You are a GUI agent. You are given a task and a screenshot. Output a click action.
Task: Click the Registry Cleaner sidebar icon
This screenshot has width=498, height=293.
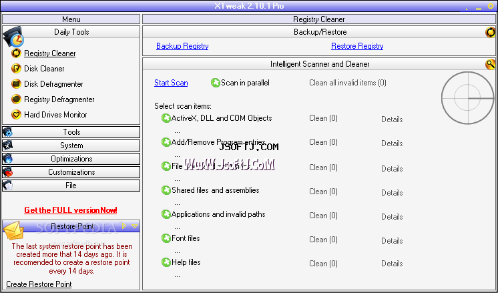(16, 53)
